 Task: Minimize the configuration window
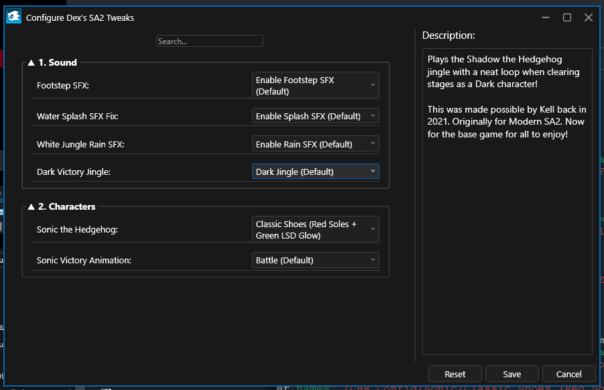click(546, 17)
